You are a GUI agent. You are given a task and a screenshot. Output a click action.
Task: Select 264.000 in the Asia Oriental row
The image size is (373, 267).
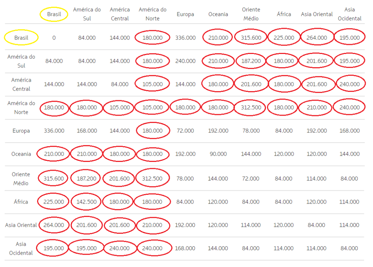pos(54,225)
